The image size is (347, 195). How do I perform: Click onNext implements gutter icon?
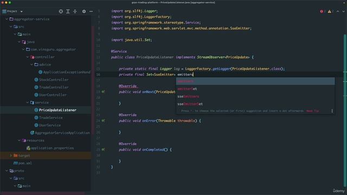click(x=103, y=92)
